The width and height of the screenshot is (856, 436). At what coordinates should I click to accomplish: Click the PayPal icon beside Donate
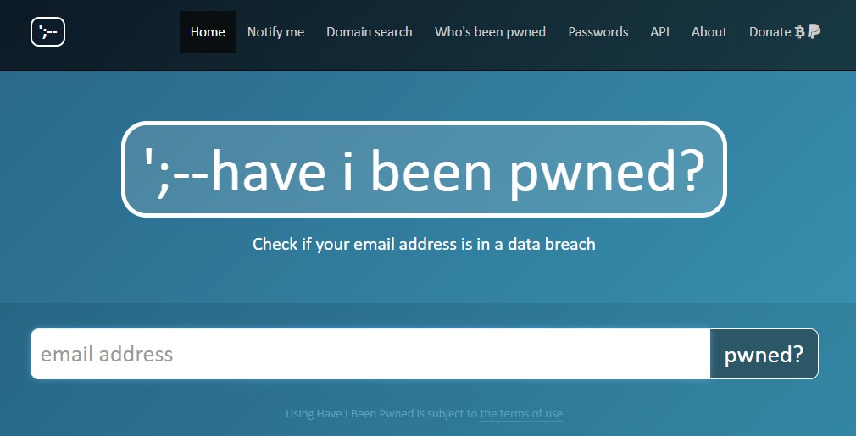[814, 31]
